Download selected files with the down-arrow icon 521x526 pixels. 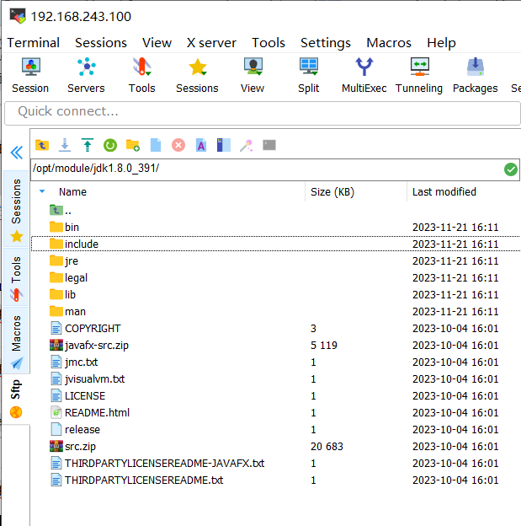[65, 145]
